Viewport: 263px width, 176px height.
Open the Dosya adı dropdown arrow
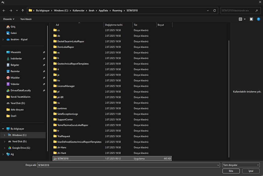point(218,165)
